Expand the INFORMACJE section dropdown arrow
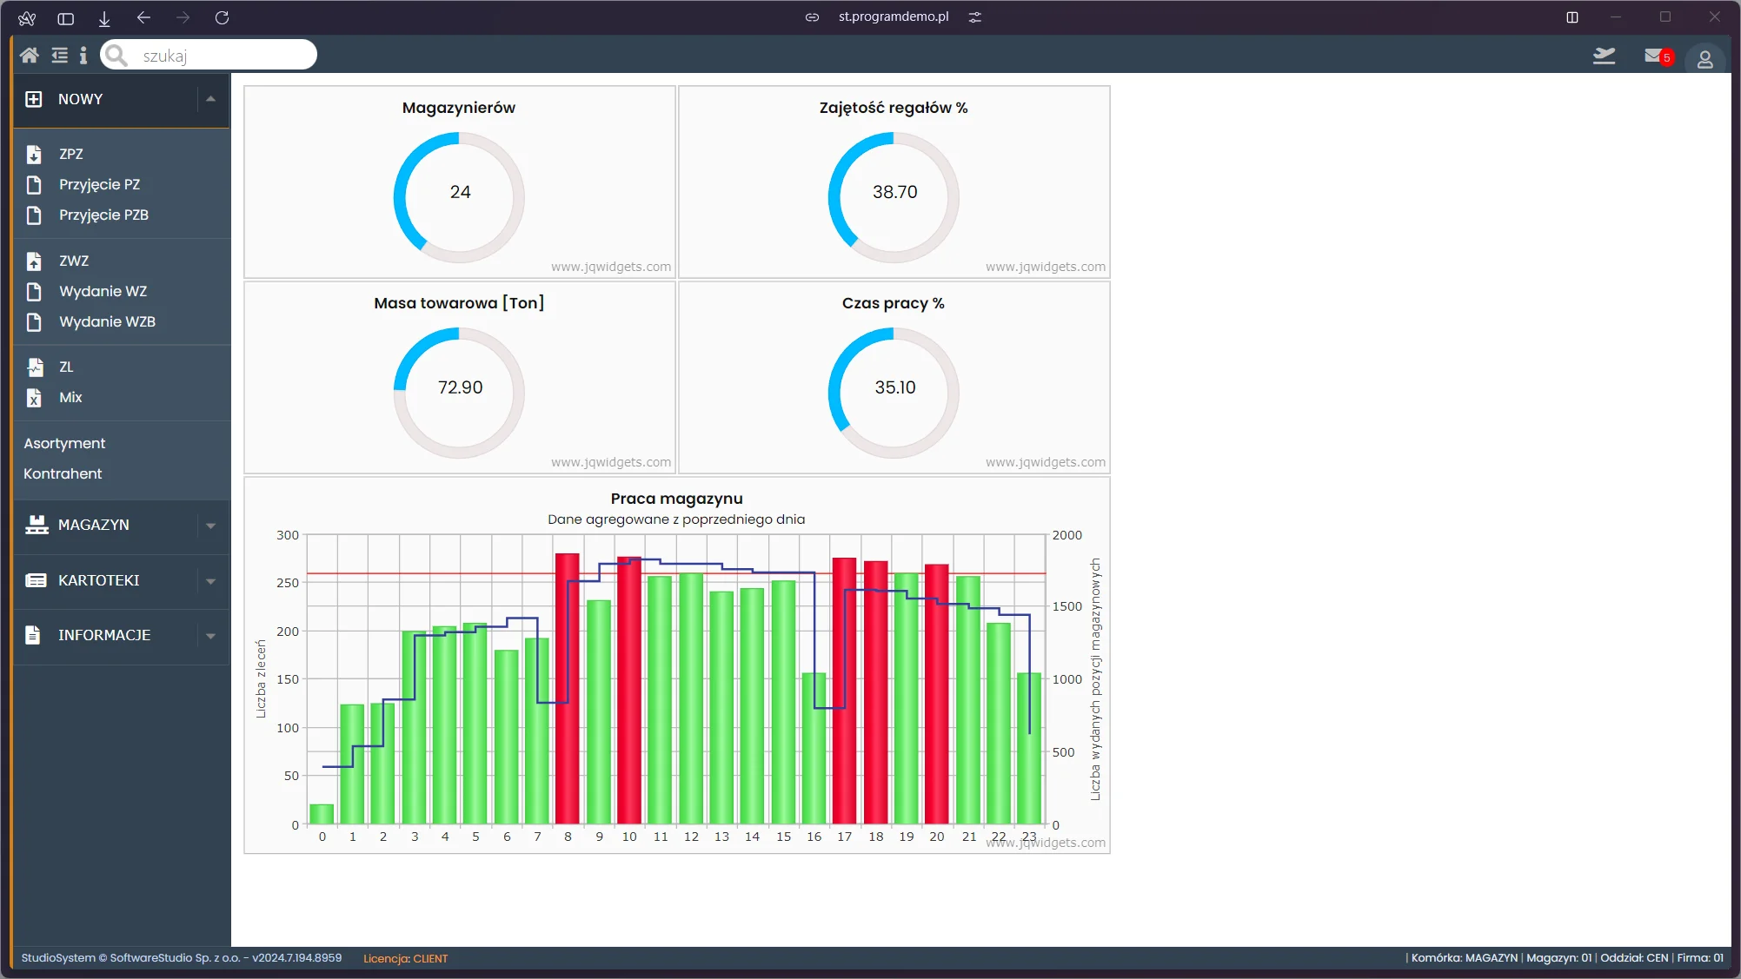Image resolution: width=1741 pixels, height=979 pixels. pos(210,636)
